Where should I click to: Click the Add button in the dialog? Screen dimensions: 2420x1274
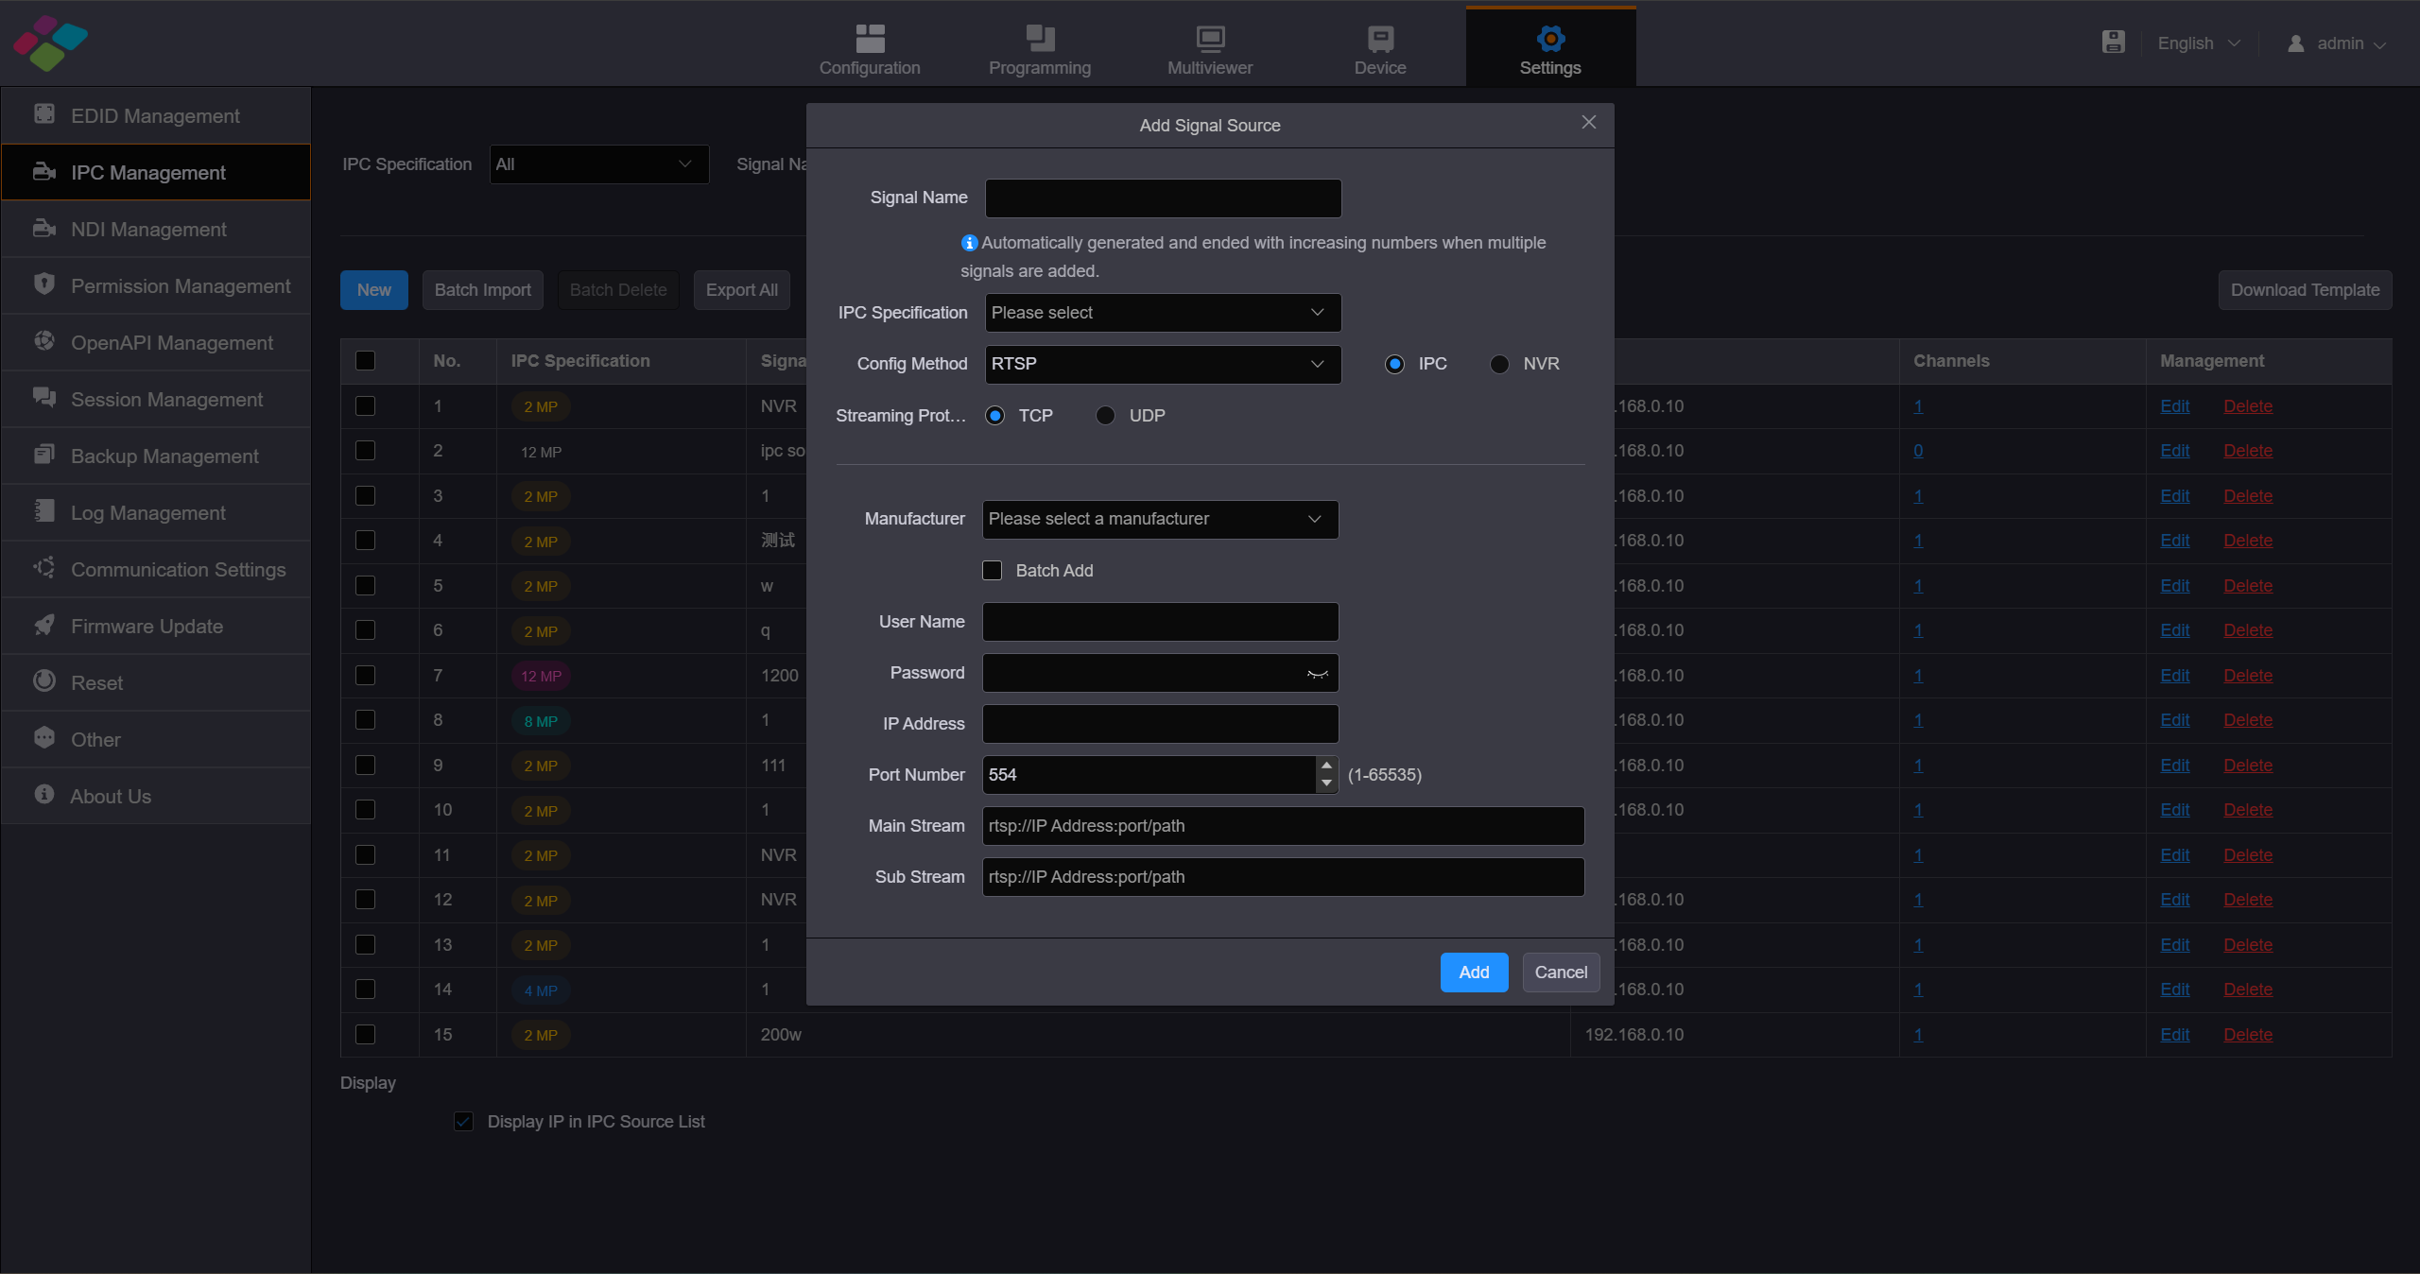(x=1473, y=972)
